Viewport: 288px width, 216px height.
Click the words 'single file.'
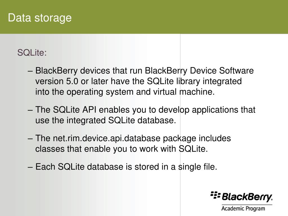click(x=198, y=167)
